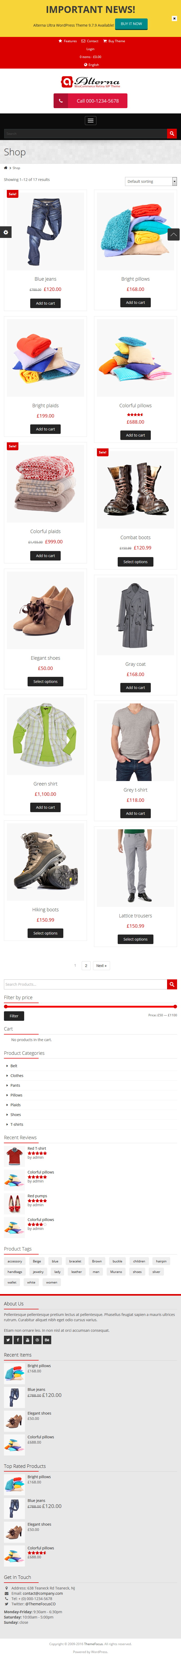This screenshot has height=1657, width=181.
Task: Close the Important News banner
Action: tap(174, 19)
